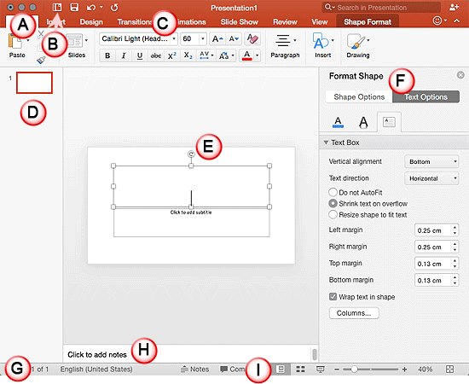This screenshot has width=469, height=384.
Task: Click the Undo arrow icon
Action: point(91,8)
